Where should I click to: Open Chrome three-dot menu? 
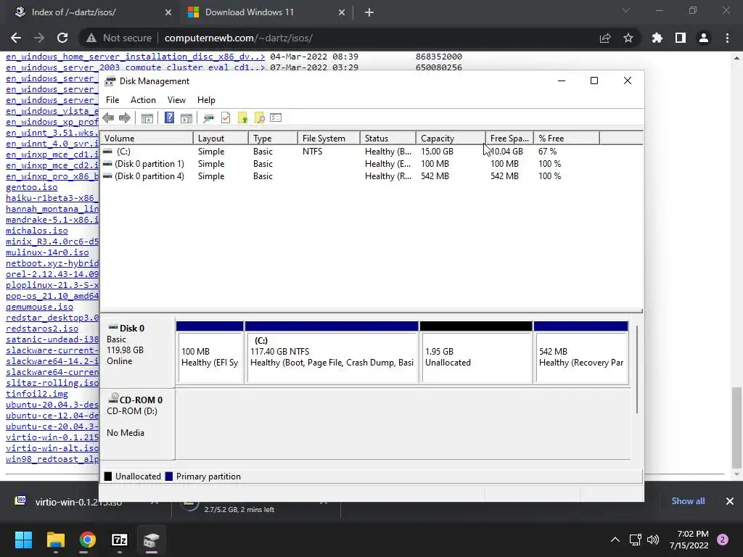(727, 38)
